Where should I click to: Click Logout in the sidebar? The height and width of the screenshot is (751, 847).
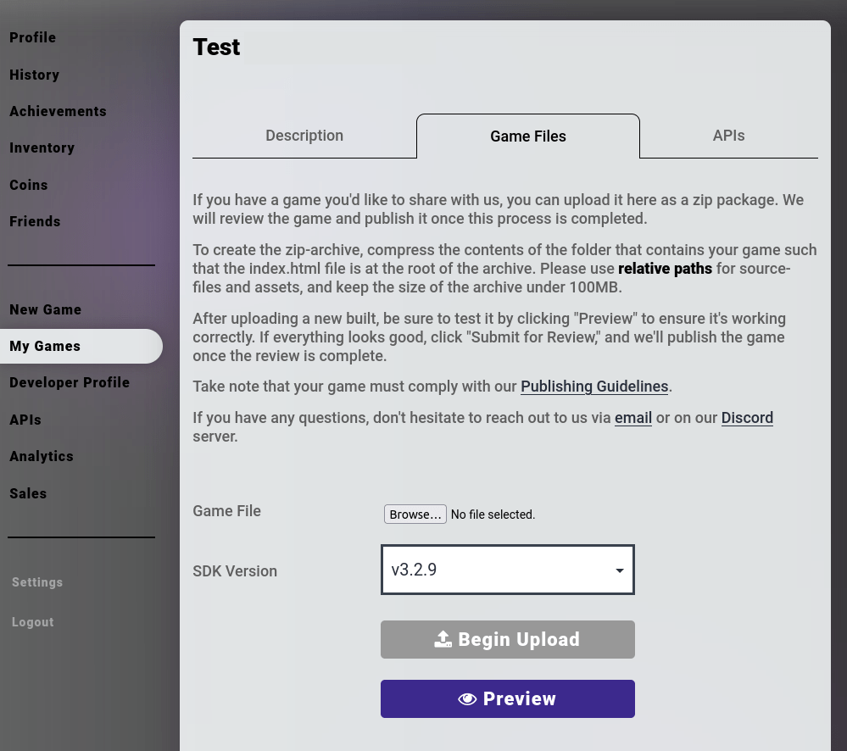point(33,622)
